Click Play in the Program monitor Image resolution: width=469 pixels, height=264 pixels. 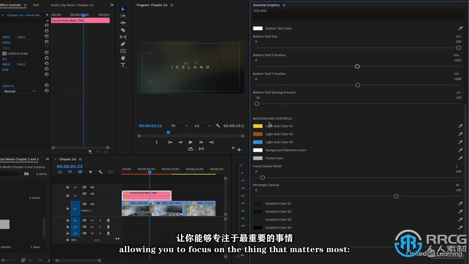191,142
